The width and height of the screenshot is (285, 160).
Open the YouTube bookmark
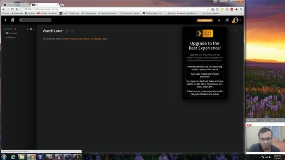[47, 13]
